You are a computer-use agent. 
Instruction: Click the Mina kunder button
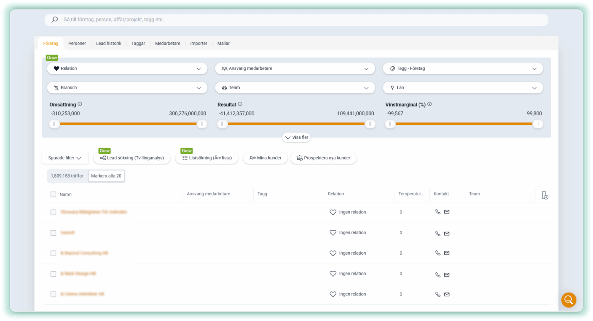tap(265, 158)
